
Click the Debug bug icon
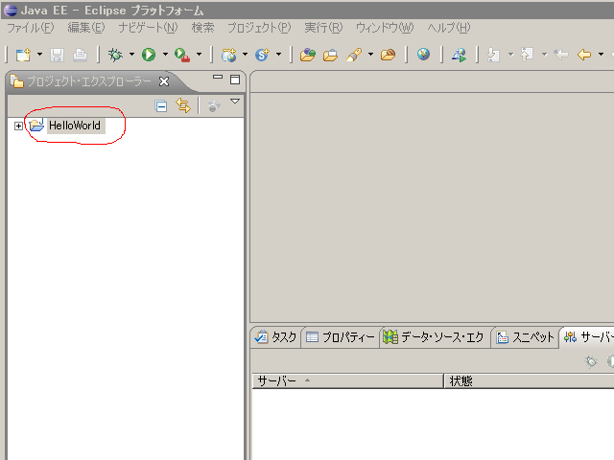(115, 55)
